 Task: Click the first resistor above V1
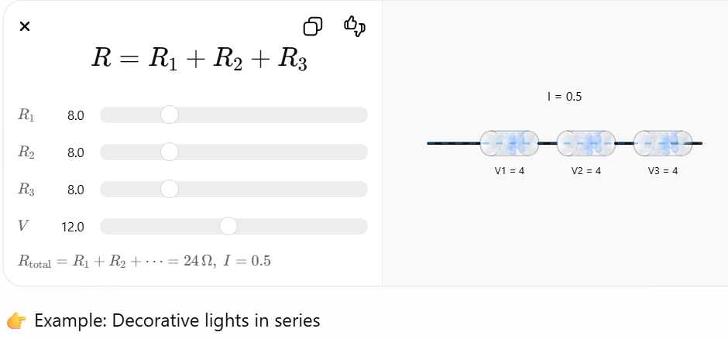[x=509, y=143]
